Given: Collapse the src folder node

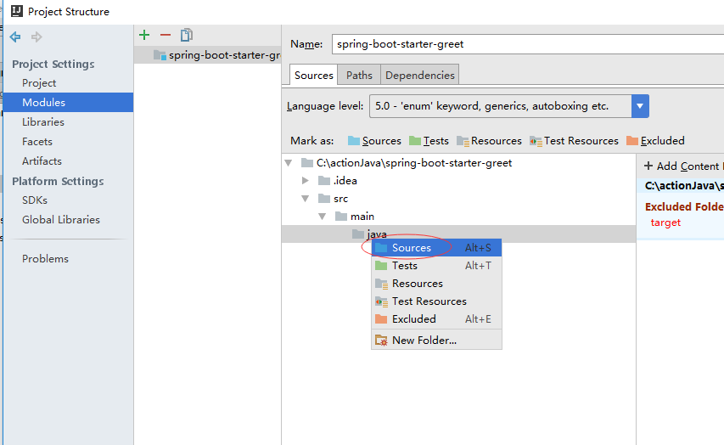Looking at the screenshot, I should 306,198.
